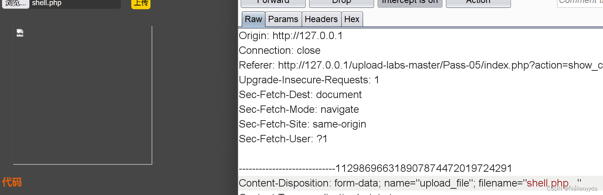
Task: Click the Sec-Fetch-Mode: navigate line
Action: point(299,109)
